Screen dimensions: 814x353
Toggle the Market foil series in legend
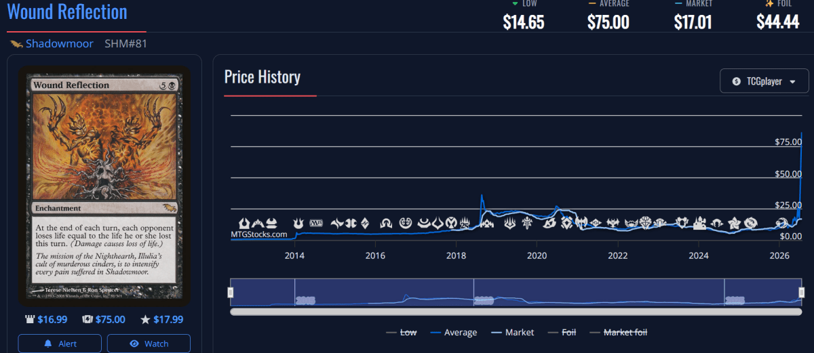(619, 332)
